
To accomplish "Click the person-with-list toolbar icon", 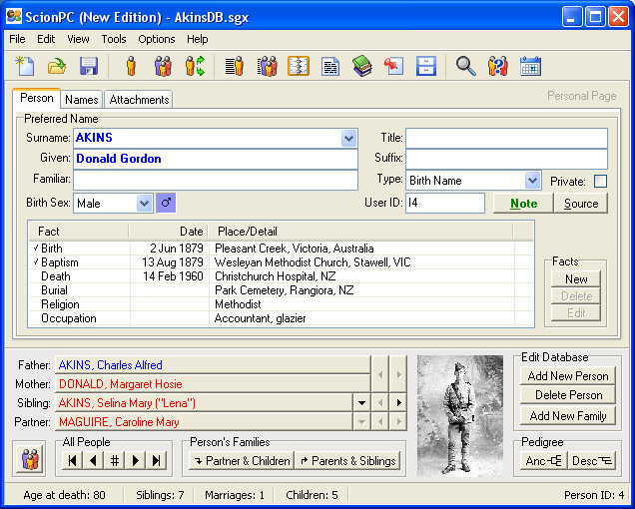I will [235, 66].
